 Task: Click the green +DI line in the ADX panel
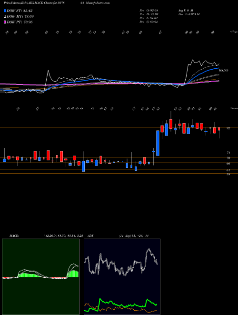coord(109,302)
